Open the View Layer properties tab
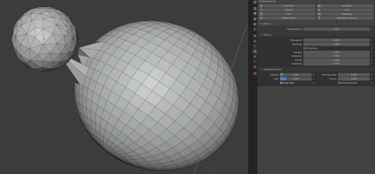This screenshot has width=375, height=174. point(255,19)
